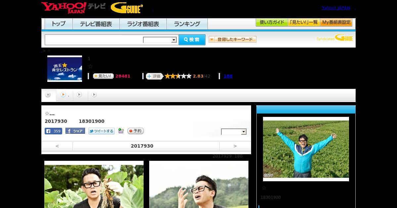The height and width of the screenshot is (208, 397).
Task: Go to previous date with < arrow
Action: pos(57,146)
